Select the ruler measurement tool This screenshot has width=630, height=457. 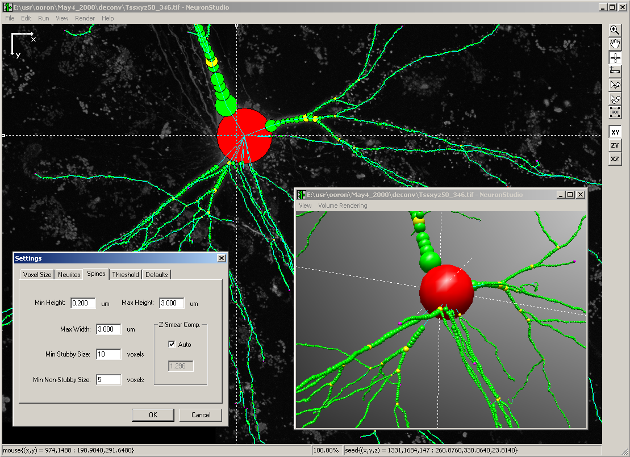pyautogui.click(x=615, y=72)
